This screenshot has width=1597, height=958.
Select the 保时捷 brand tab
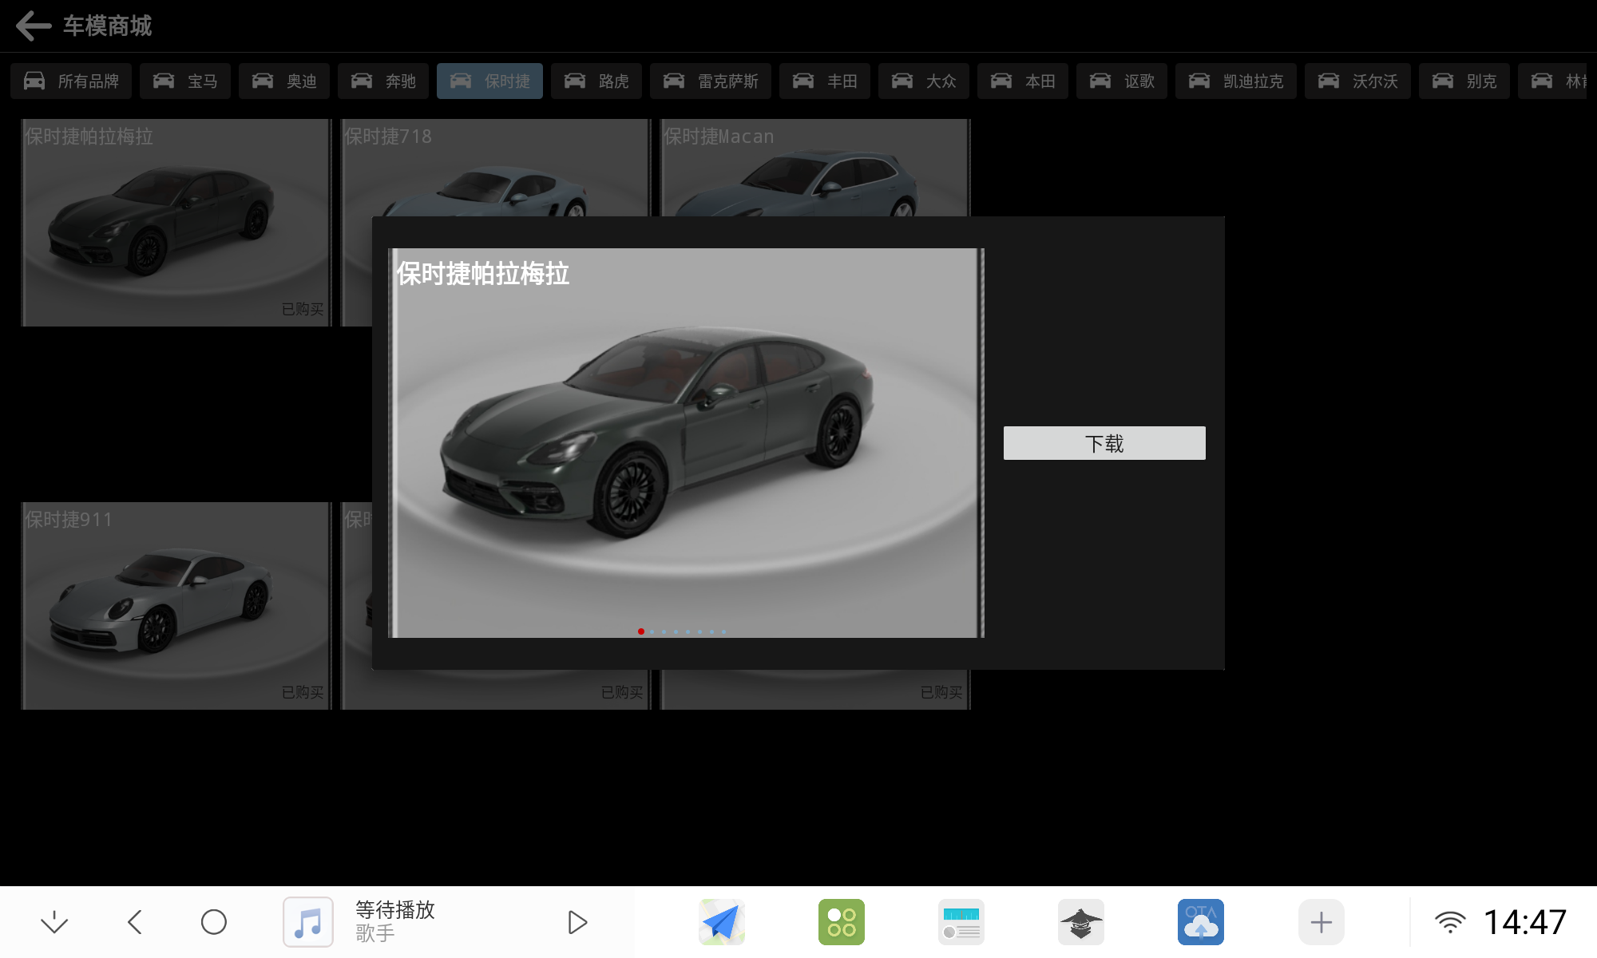coord(489,81)
